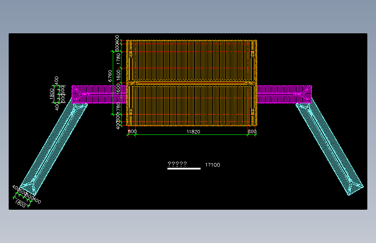376x243 pixels.
Task: Click the ????? drawing title text
Action: pos(177,164)
